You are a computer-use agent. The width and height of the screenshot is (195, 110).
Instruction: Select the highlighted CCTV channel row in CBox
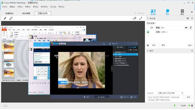(125, 54)
